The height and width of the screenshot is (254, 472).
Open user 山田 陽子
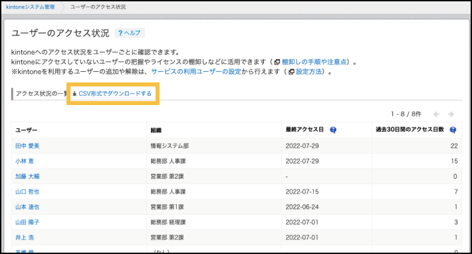pos(27,222)
